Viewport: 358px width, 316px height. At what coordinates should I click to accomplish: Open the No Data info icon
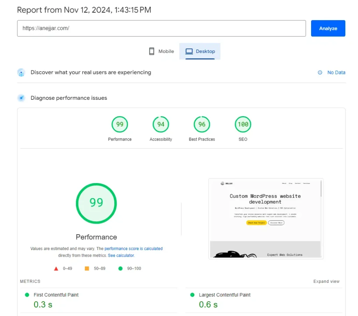tap(320, 73)
